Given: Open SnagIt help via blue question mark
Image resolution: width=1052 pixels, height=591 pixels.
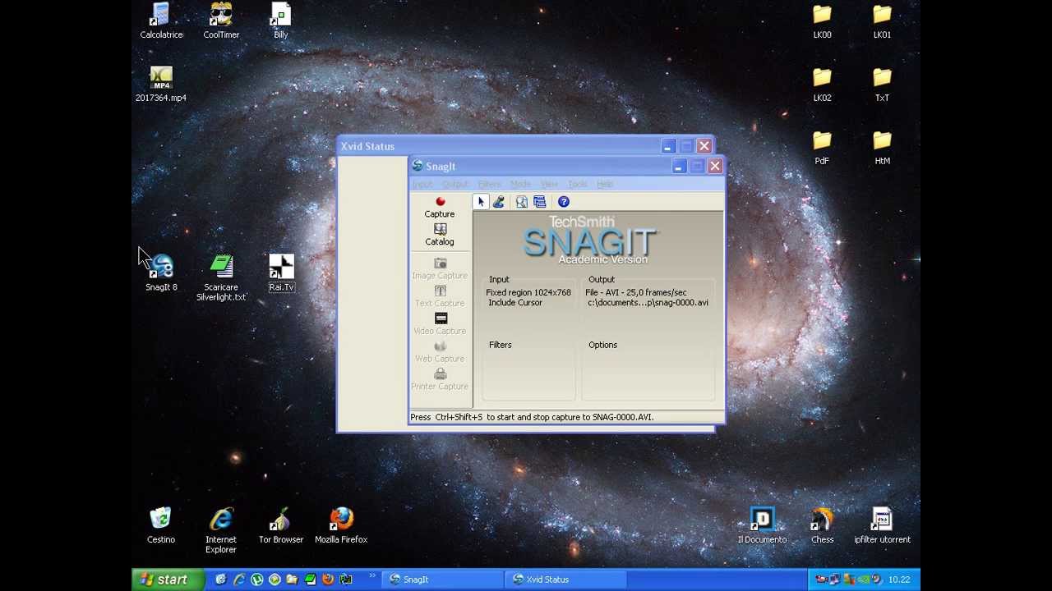Looking at the screenshot, I should 564,202.
